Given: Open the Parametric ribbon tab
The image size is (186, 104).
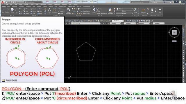Looking at the screenshot, I should point(22,6).
